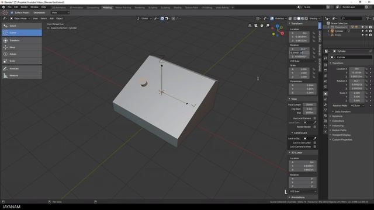Expand the Delta Transform panel
The image size is (374, 210).
(x=342, y=111)
